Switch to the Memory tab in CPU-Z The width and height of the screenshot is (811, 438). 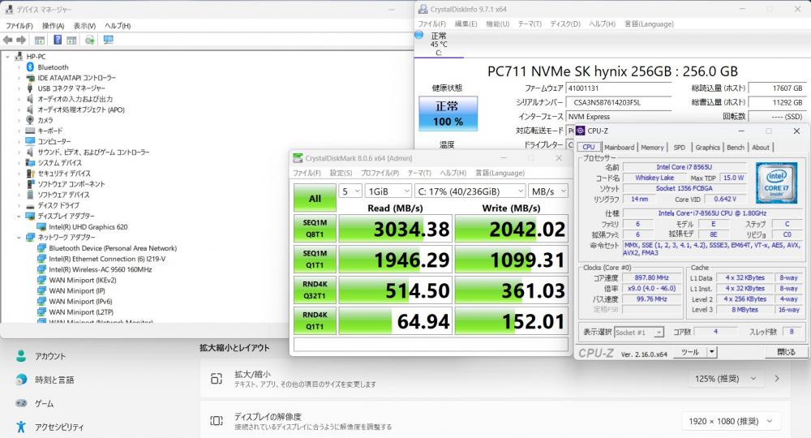[652, 148]
